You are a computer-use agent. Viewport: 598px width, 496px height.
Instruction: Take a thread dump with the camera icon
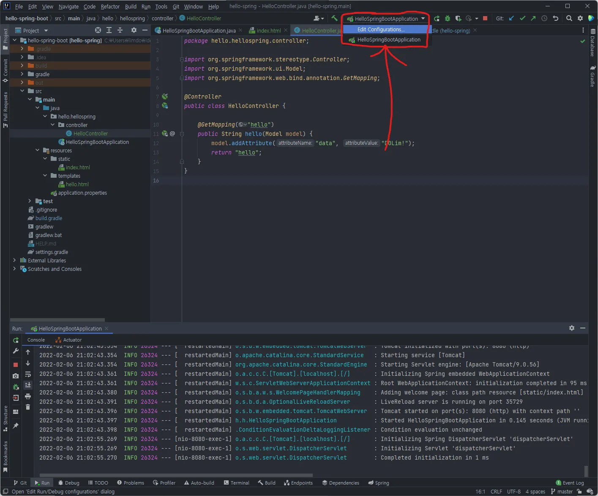pyautogui.click(x=16, y=376)
